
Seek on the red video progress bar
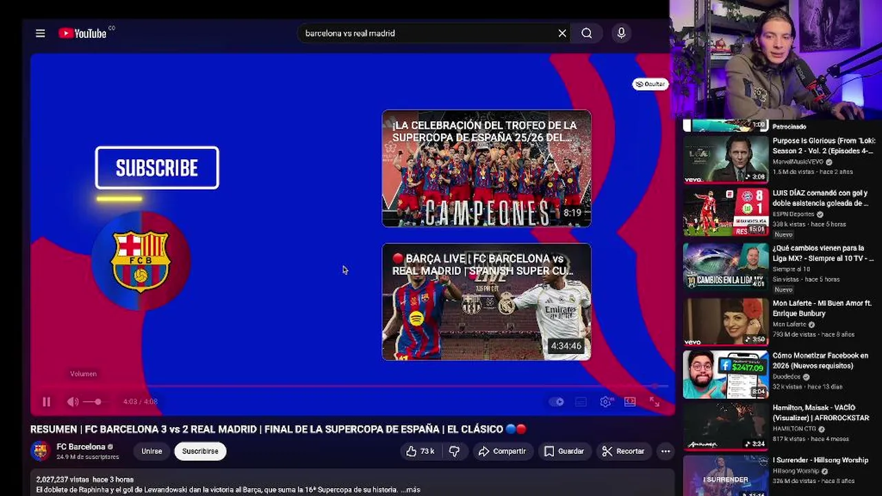pyautogui.click(x=349, y=386)
